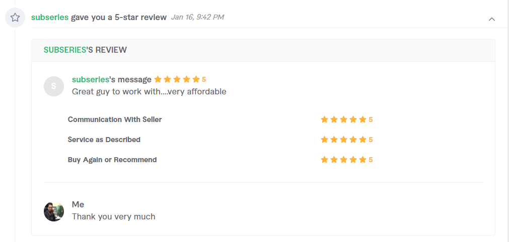Viewport: 509px width, 242px height.
Task: Click the Buy Again or Recommend label
Action: (112, 160)
